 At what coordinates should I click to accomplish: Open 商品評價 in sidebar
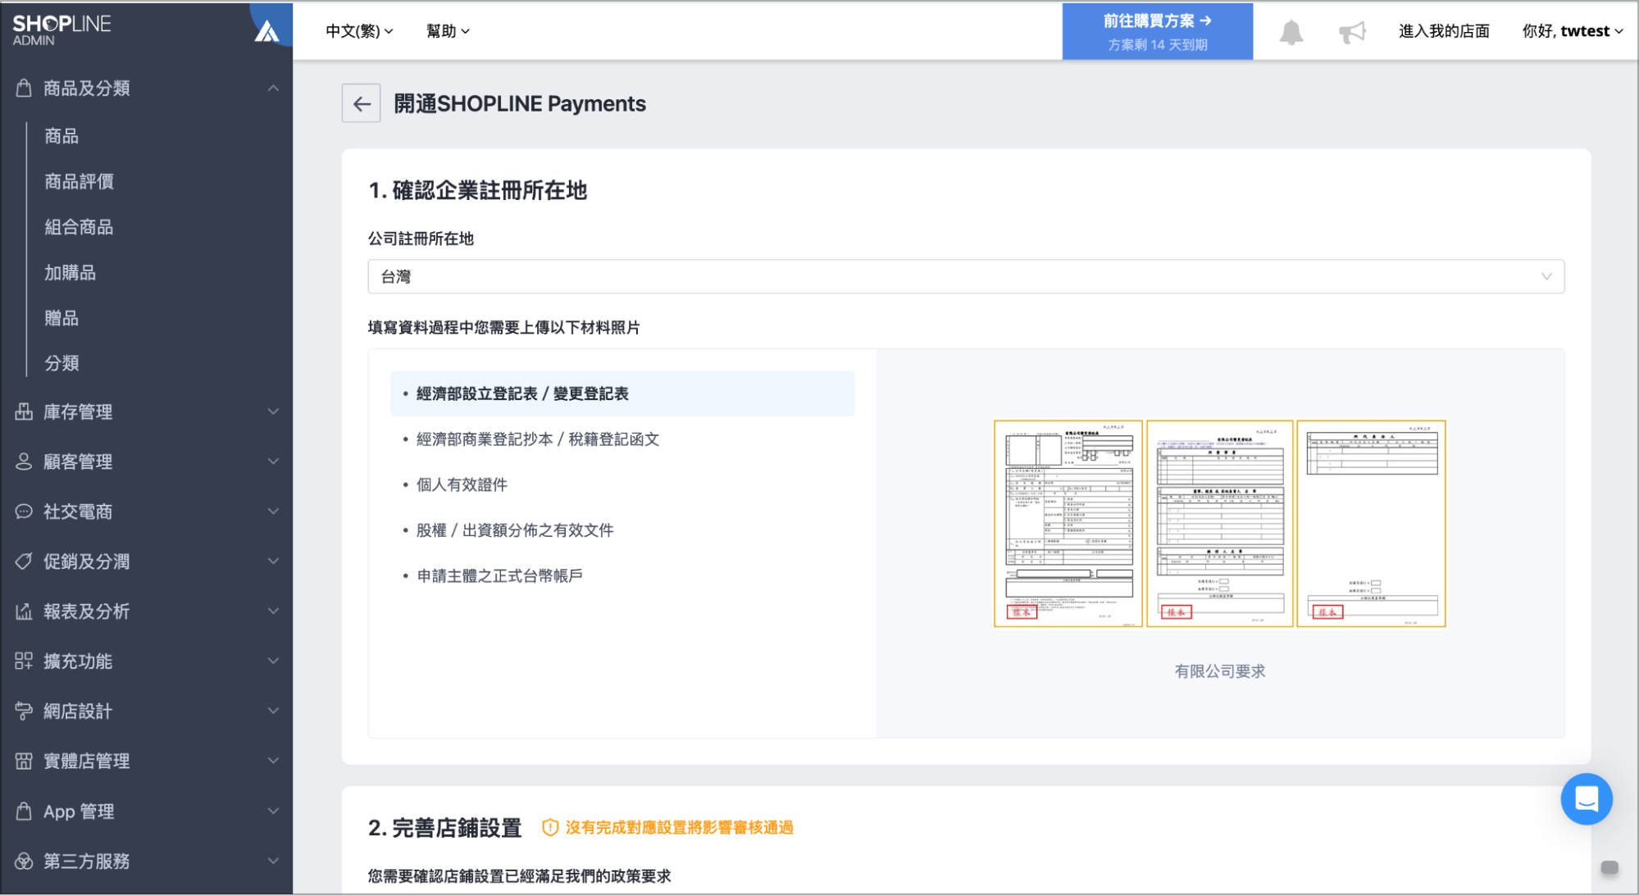coord(79,181)
